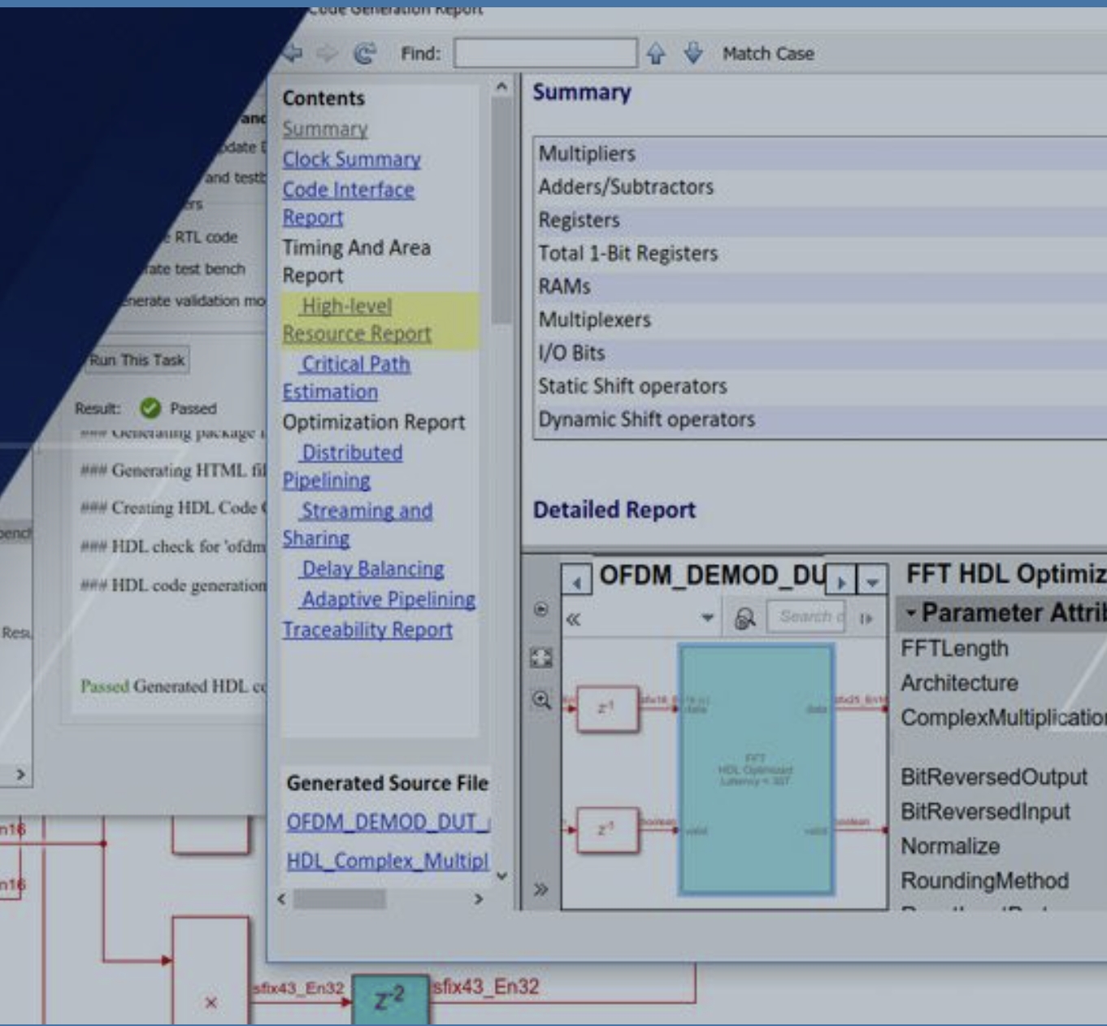This screenshot has height=1026, width=1107.
Task: Refresh the Code Generation Report
Action: coord(366,53)
